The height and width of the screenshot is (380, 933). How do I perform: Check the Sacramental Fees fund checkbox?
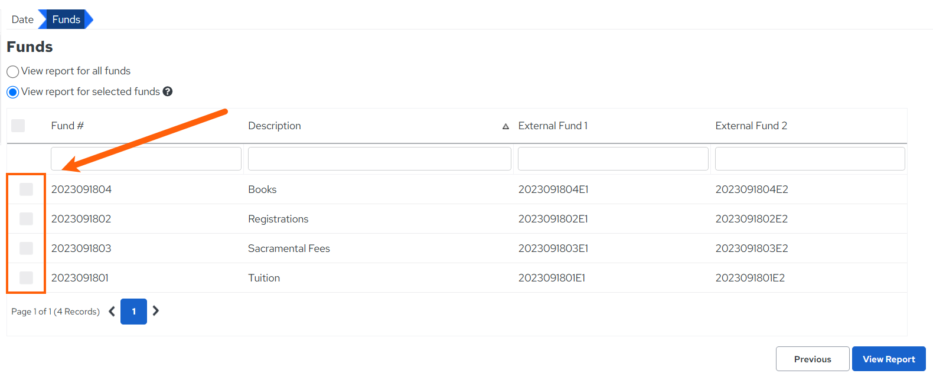[x=26, y=248]
